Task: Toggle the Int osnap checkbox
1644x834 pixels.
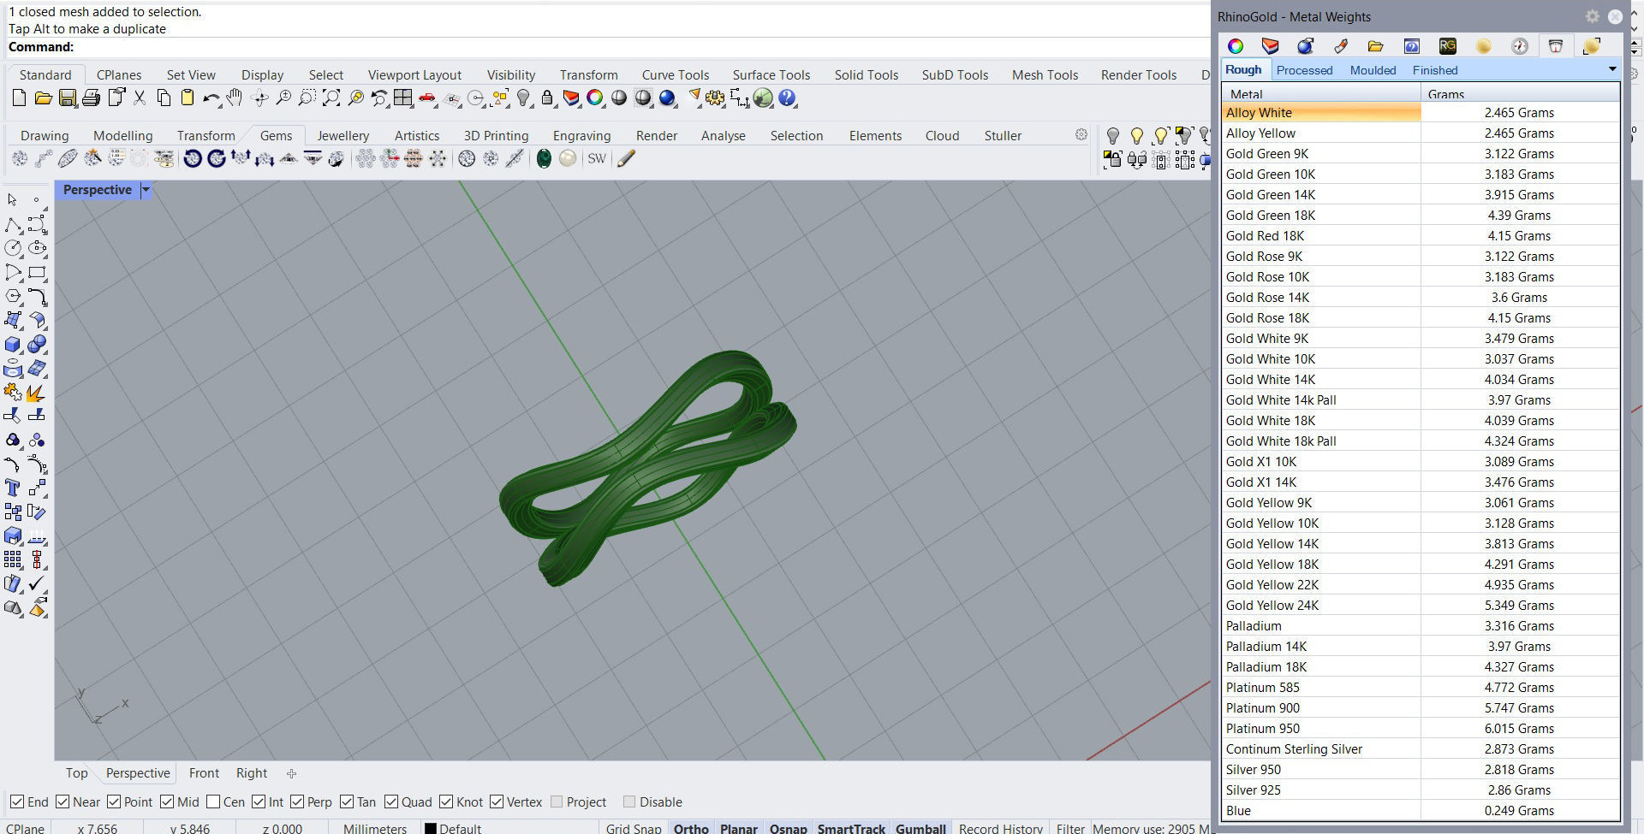Action: 259,801
